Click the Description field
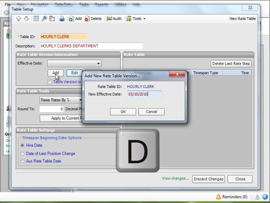This screenshot has height=203, width=270. [x=91, y=46]
